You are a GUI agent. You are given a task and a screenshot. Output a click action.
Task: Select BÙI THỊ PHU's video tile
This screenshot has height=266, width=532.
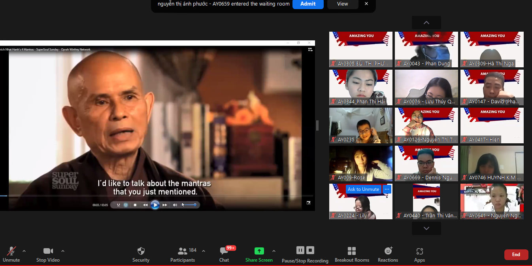(361, 49)
